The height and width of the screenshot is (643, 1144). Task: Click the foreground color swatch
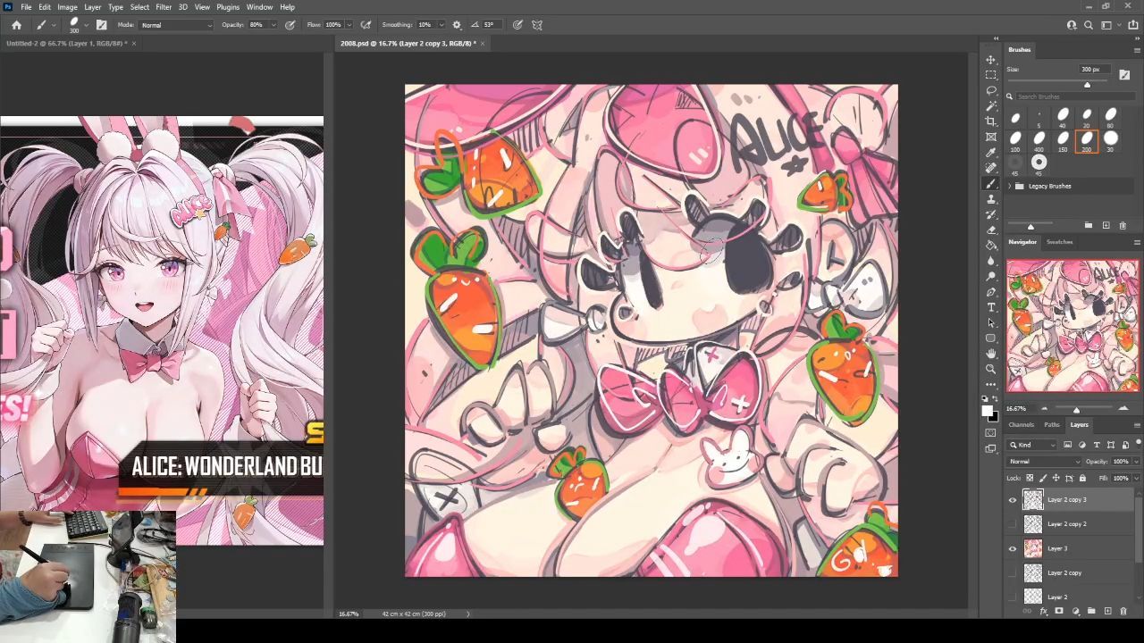988,411
